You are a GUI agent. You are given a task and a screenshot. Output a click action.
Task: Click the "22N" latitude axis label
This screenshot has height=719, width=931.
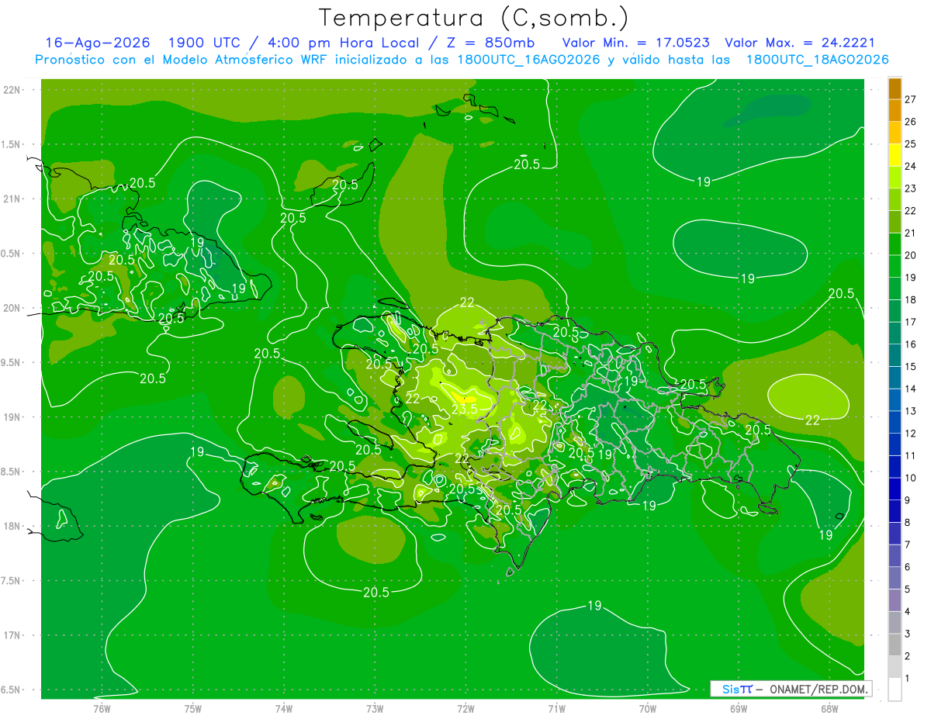[x=12, y=90]
